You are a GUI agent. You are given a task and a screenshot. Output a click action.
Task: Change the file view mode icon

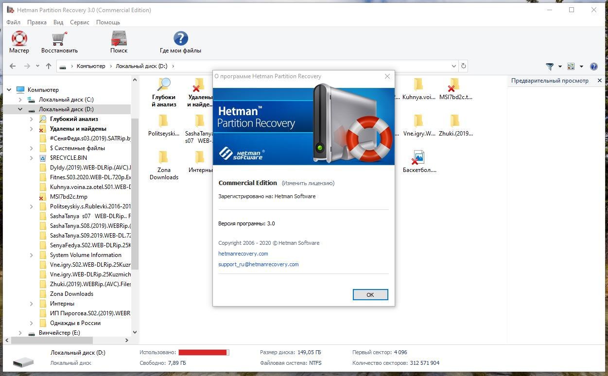click(571, 67)
